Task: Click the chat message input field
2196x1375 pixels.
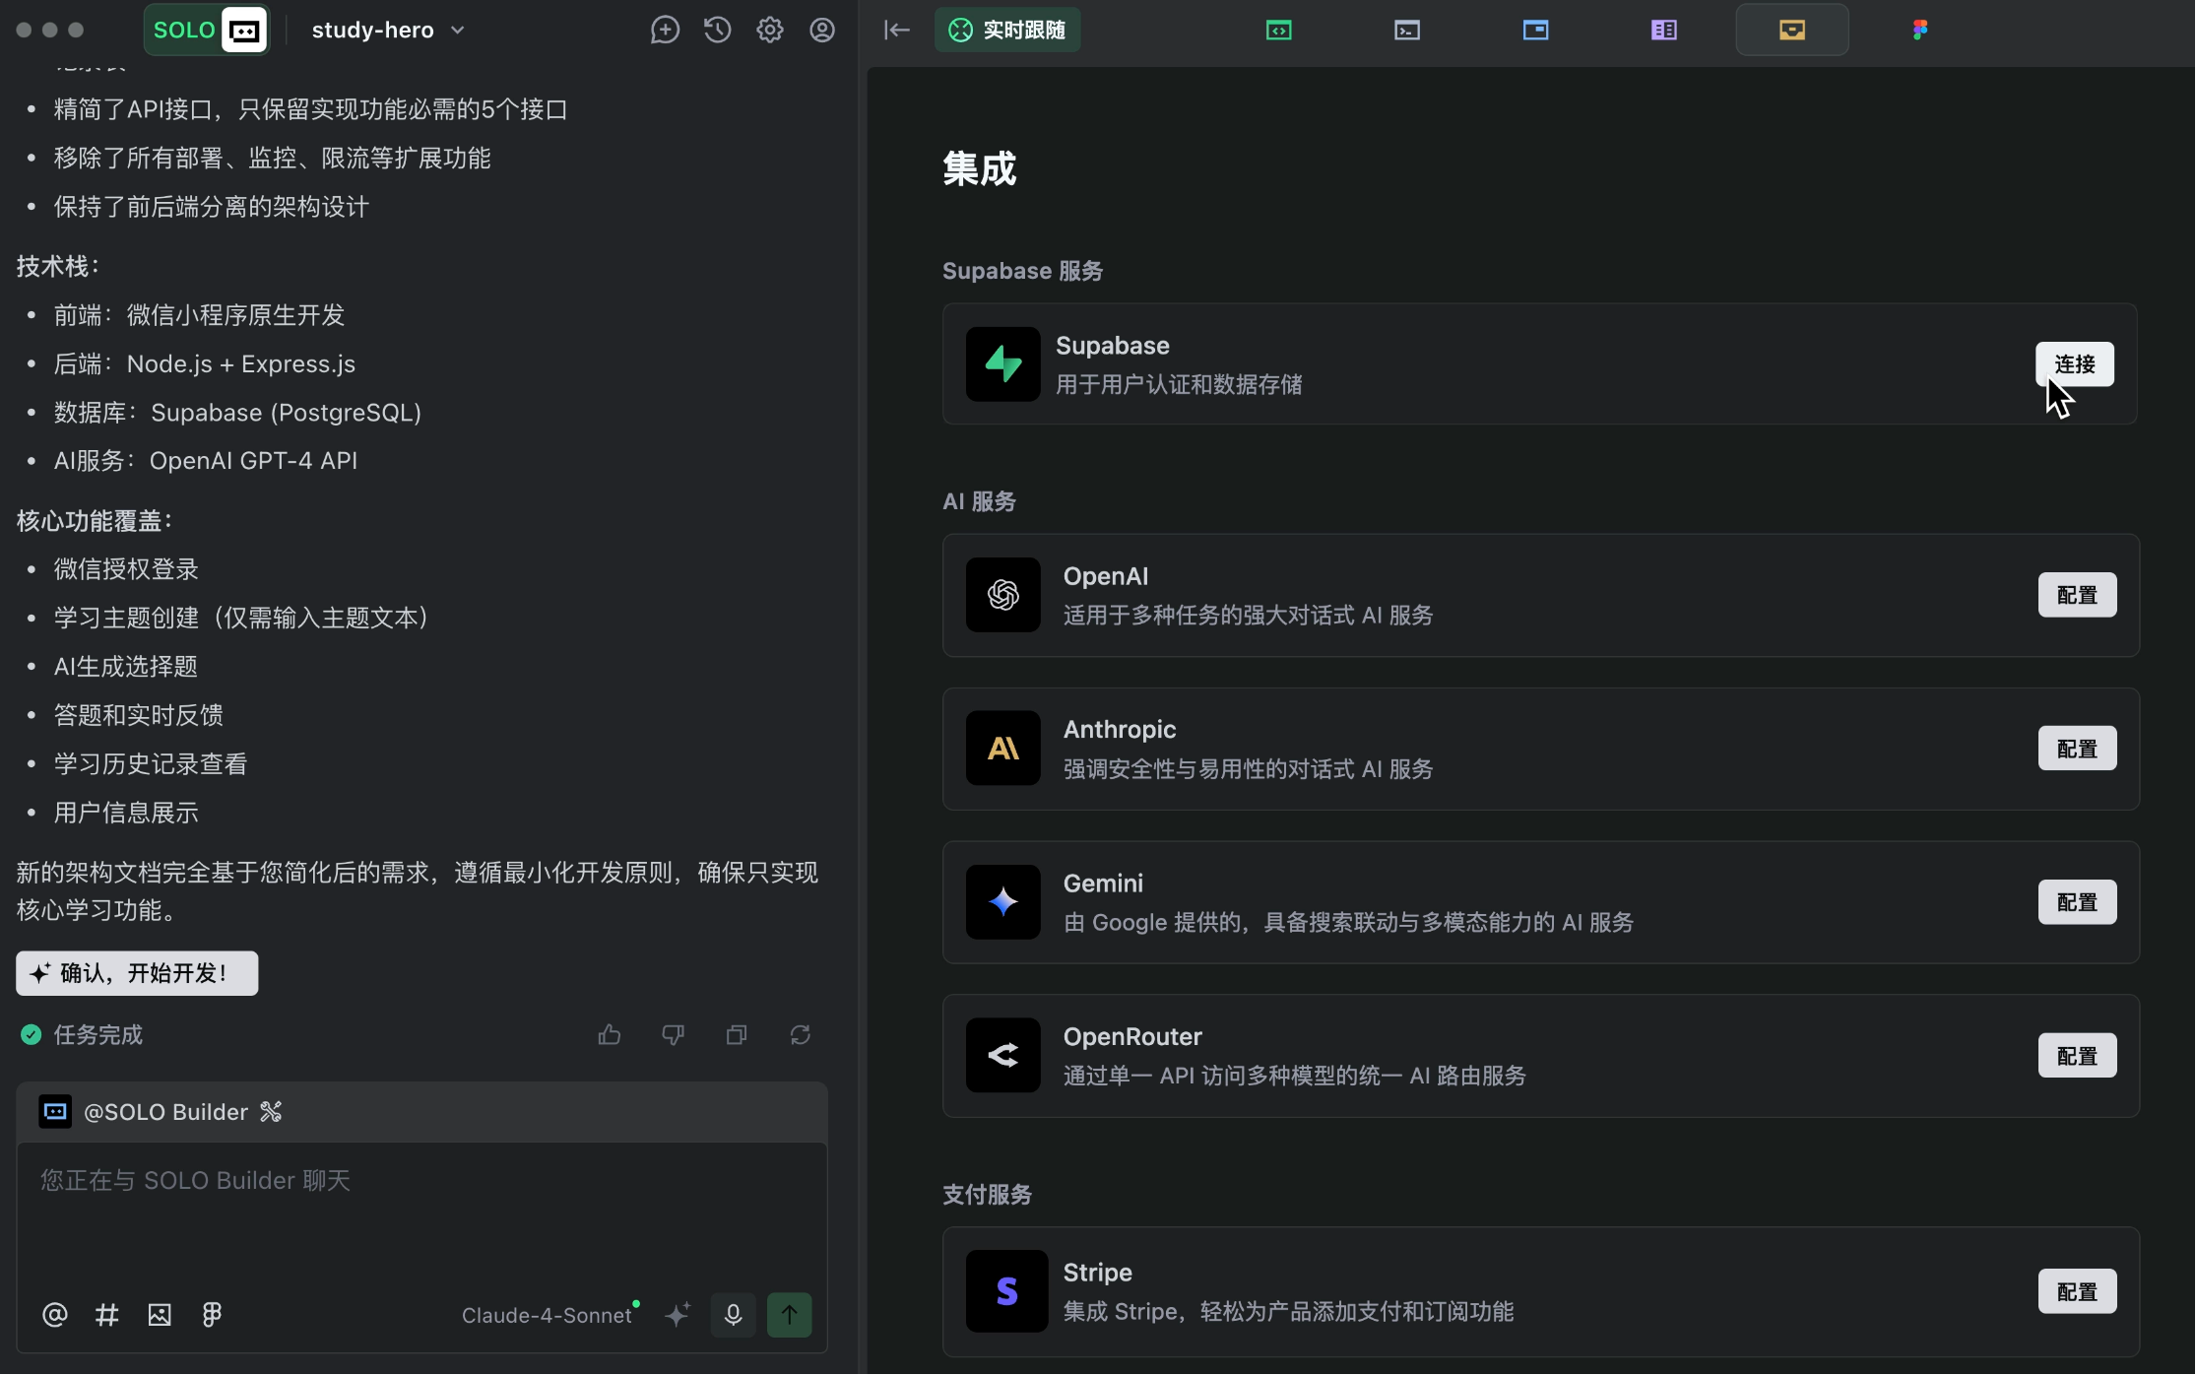Action: (x=421, y=1211)
